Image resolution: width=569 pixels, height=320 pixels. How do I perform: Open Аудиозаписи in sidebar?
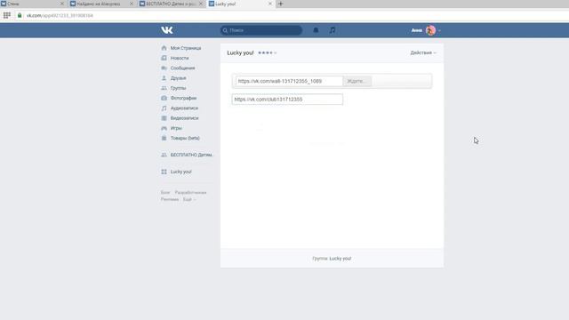point(184,108)
